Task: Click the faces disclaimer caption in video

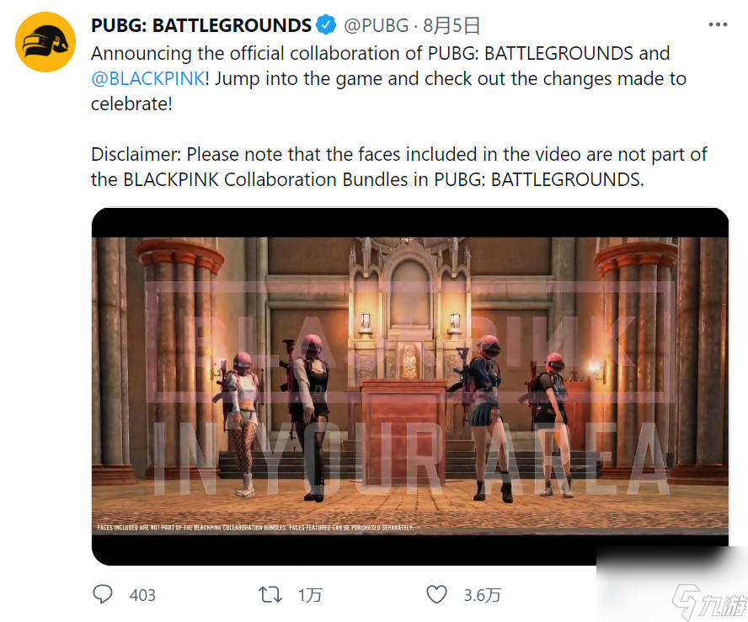Action: click(255, 528)
